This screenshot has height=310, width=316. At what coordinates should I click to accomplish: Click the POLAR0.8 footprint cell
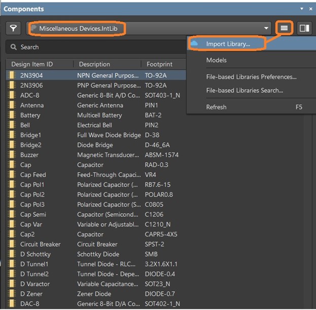point(159,195)
